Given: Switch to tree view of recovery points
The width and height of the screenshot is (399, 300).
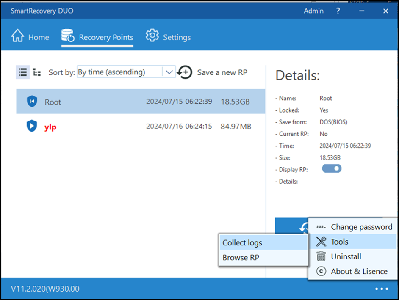Looking at the screenshot, I should click(x=37, y=72).
